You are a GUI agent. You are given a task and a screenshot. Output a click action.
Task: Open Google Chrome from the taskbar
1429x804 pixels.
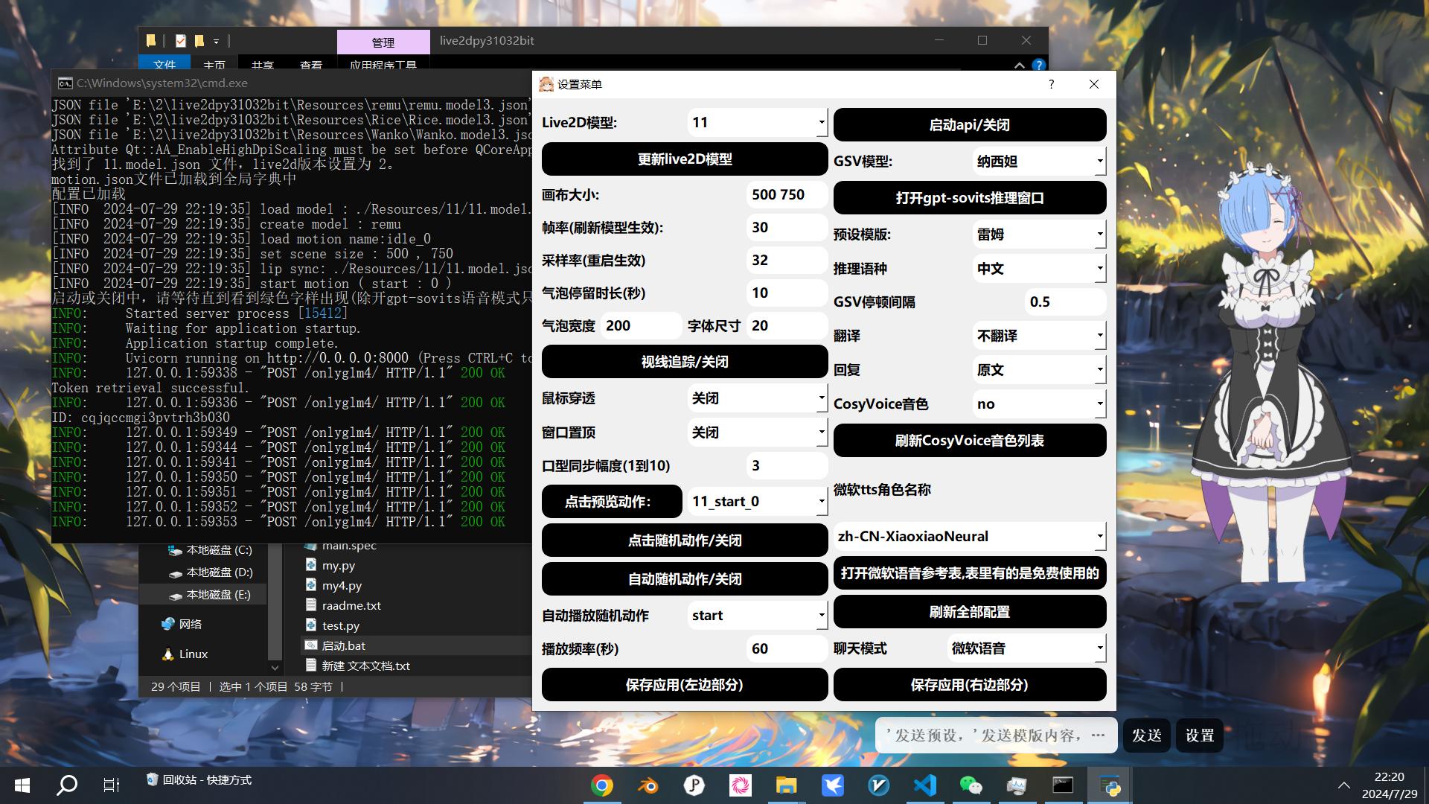pos(601,785)
